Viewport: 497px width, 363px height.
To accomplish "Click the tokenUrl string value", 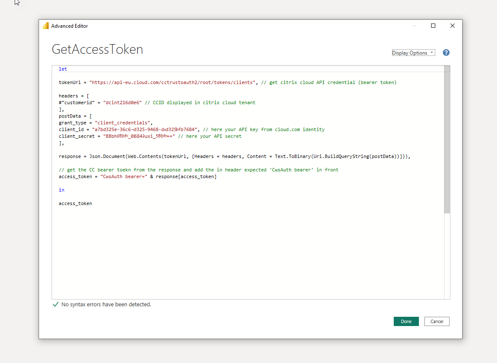I will (x=173, y=82).
